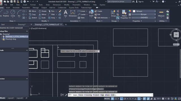The height and width of the screenshot is (101, 181).
Task: Open the Drawing1* file tab
Action: tap(22, 24)
